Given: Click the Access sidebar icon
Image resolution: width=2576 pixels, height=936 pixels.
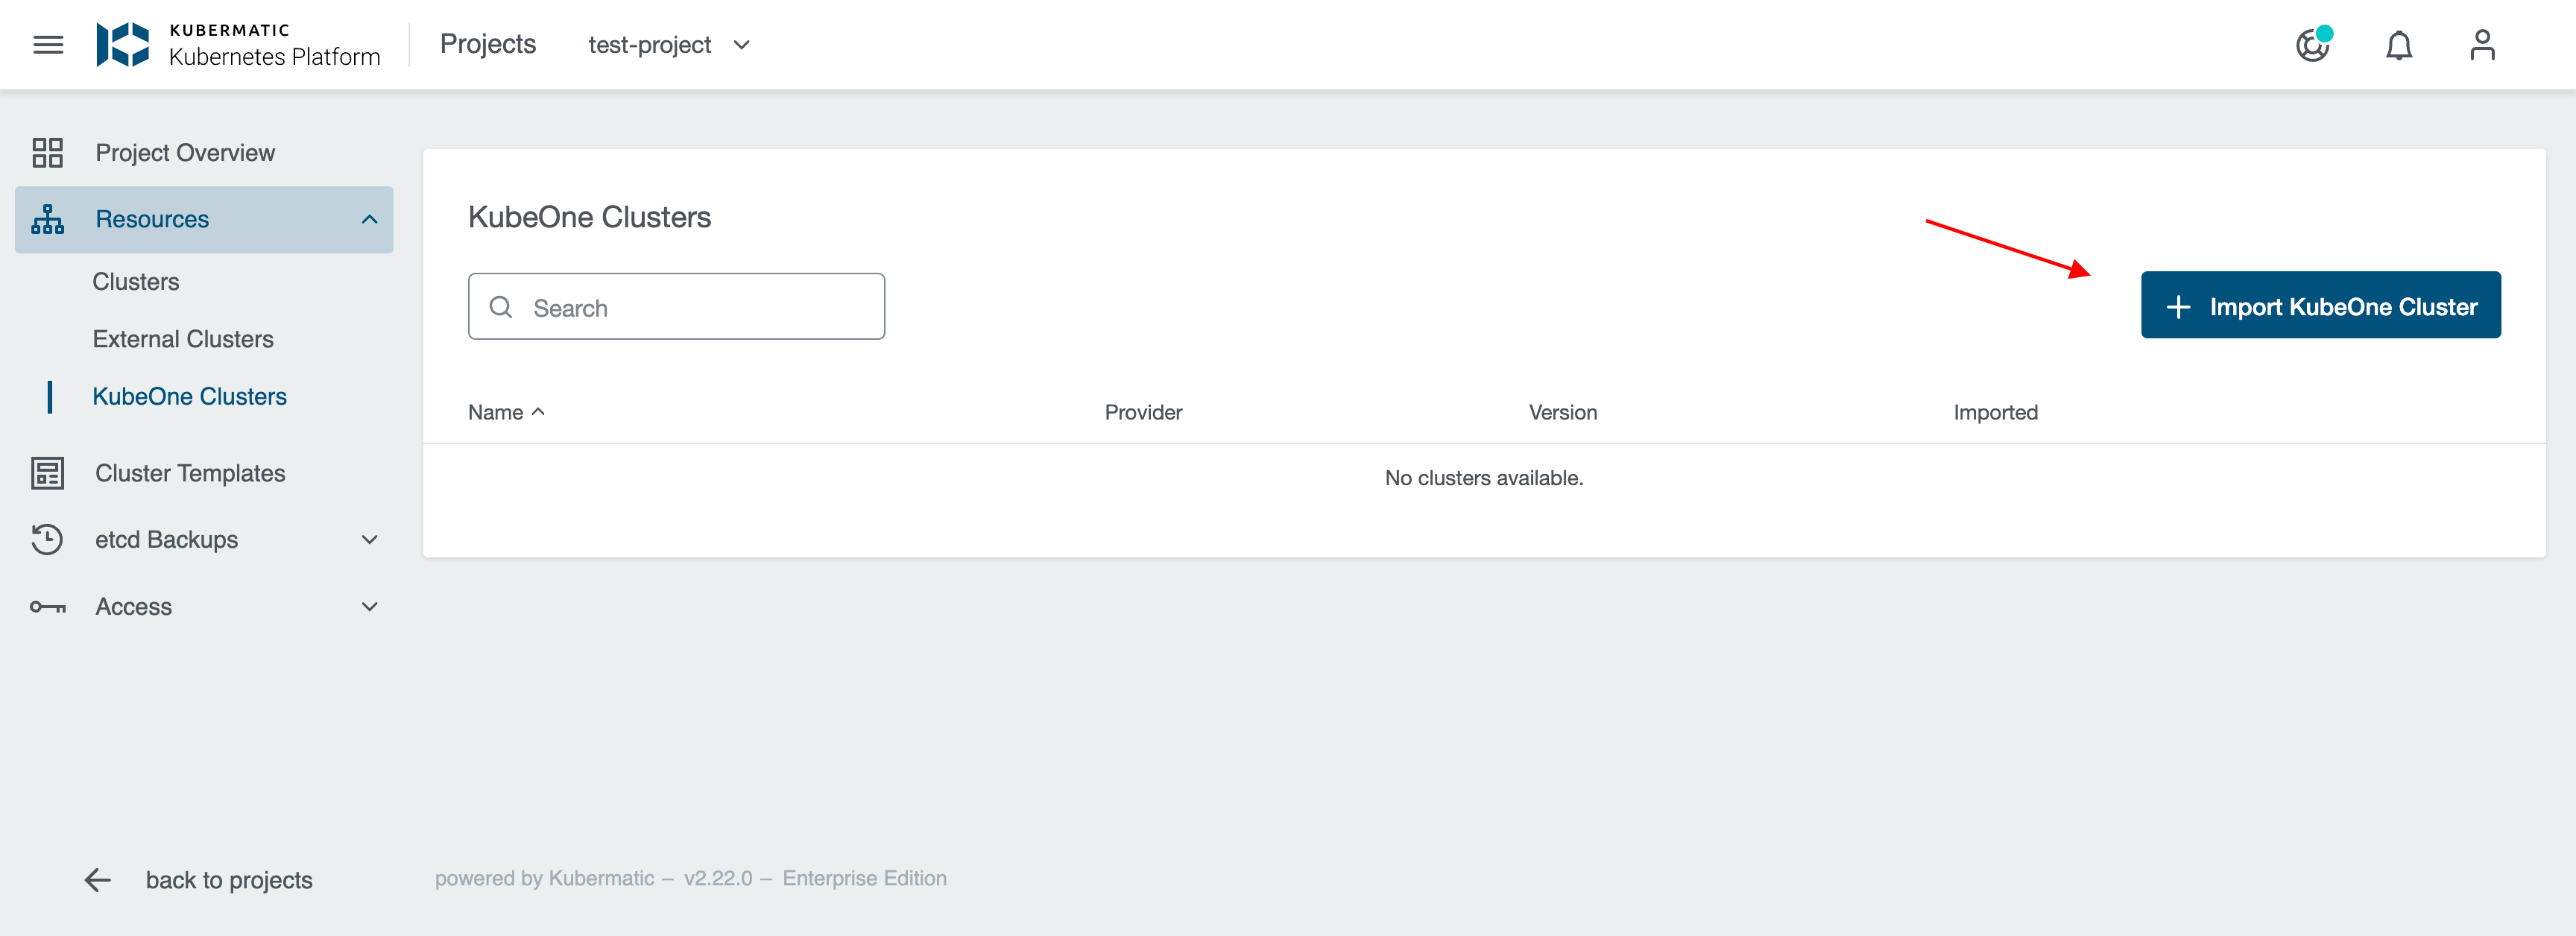Looking at the screenshot, I should pyautogui.click(x=48, y=606).
